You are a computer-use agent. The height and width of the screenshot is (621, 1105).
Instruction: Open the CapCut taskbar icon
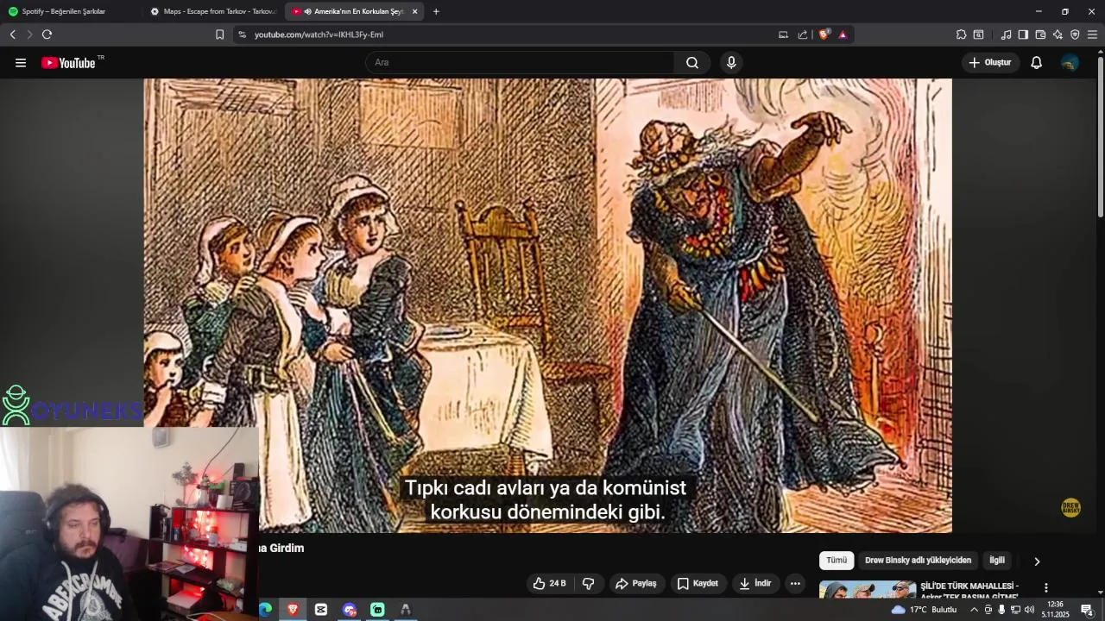pos(321,610)
